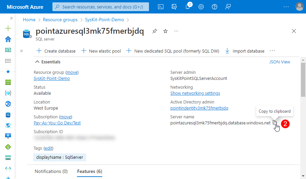Open Load balancers diamond icon in sidebar
The image size is (306, 179).
point(8,147)
